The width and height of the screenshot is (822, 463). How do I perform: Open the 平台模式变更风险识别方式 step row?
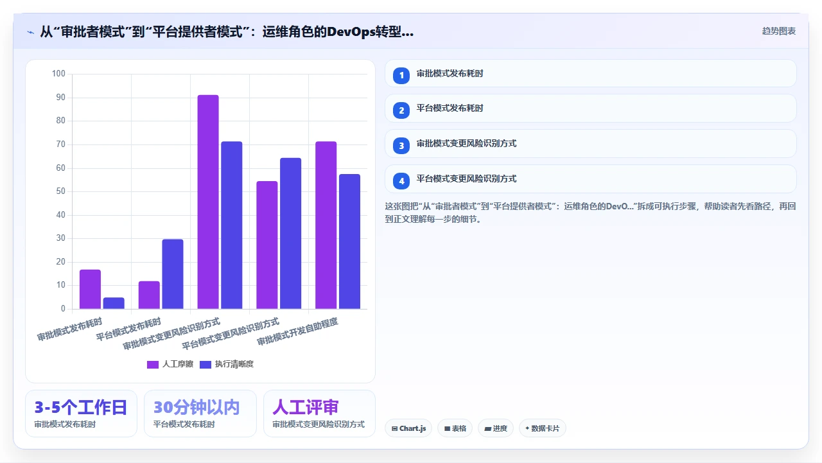tap(590, 179)
